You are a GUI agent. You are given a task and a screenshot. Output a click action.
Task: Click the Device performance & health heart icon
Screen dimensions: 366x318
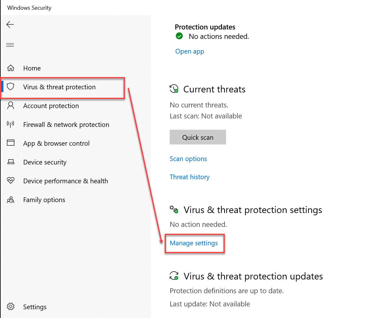(x=11, y=181)
